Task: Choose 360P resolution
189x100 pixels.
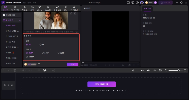Action: click(x=29, y=53)
